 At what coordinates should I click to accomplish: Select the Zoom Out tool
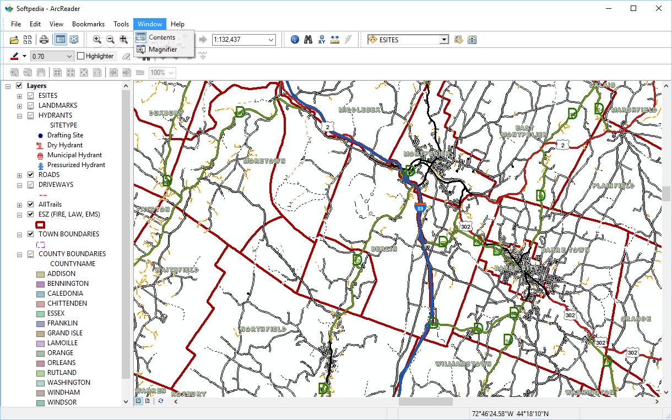(x=110, y=40)
